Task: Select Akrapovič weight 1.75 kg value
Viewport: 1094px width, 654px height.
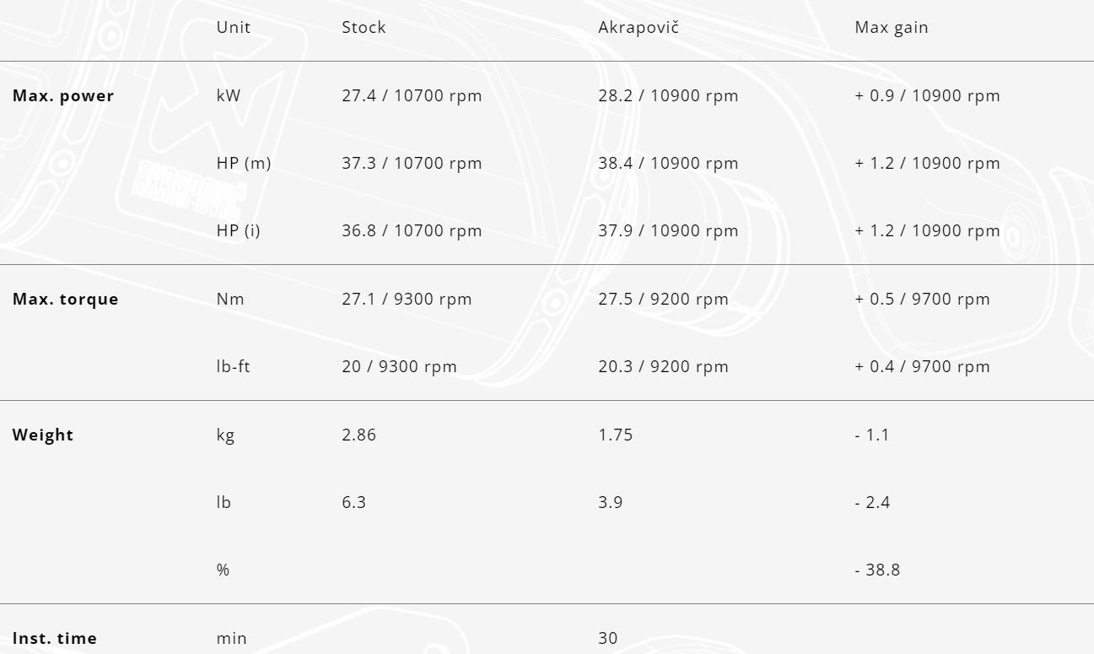Action: tap(616, 435)
